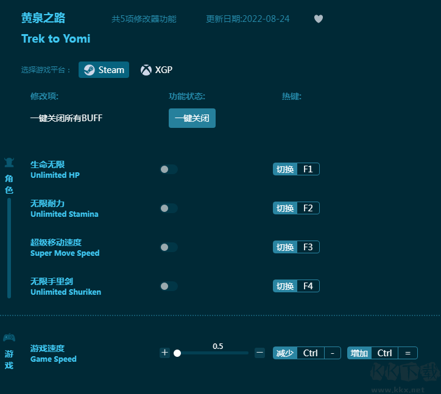
Task: Click the 减少 hotkey minus key box
Action: [333, 353]
